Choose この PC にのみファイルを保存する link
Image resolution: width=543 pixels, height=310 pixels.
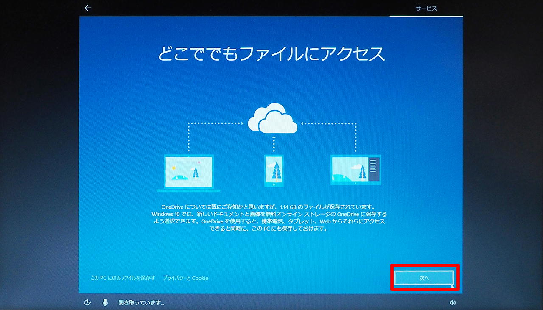point(123,278)
